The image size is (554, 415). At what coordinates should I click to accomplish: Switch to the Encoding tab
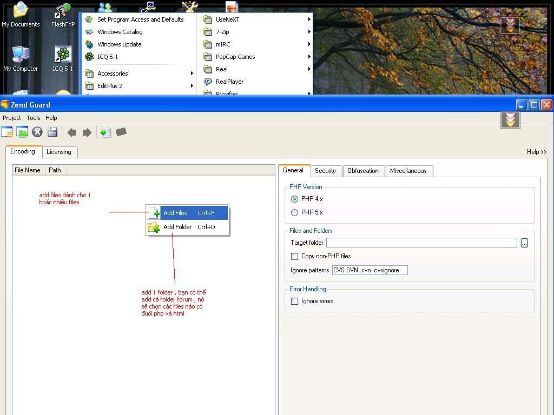coord(23,151)
